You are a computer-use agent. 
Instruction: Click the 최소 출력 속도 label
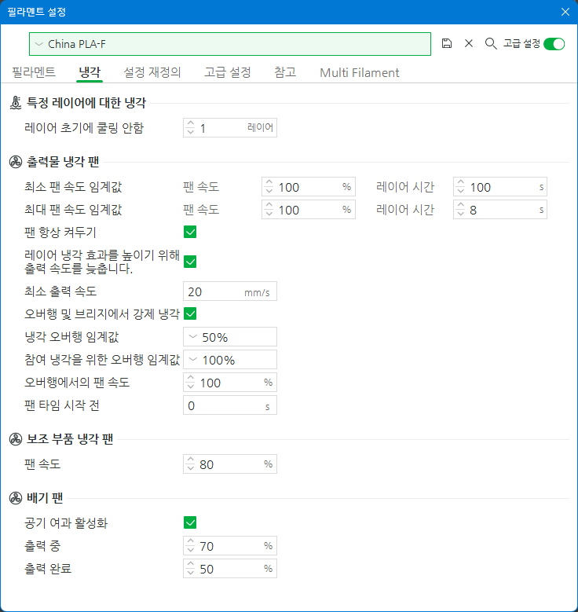click(x=60, y=291)
